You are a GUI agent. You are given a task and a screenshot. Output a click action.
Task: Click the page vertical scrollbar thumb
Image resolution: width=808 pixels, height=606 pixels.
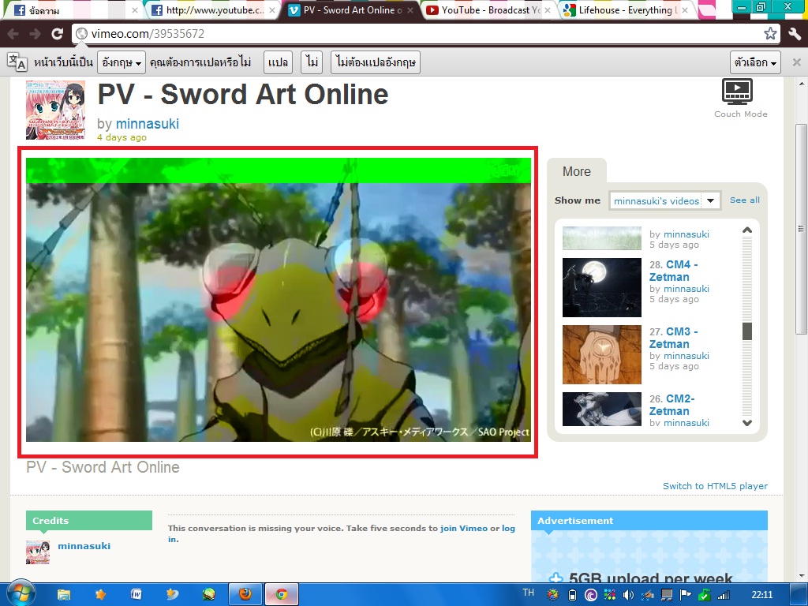(800, 229)
